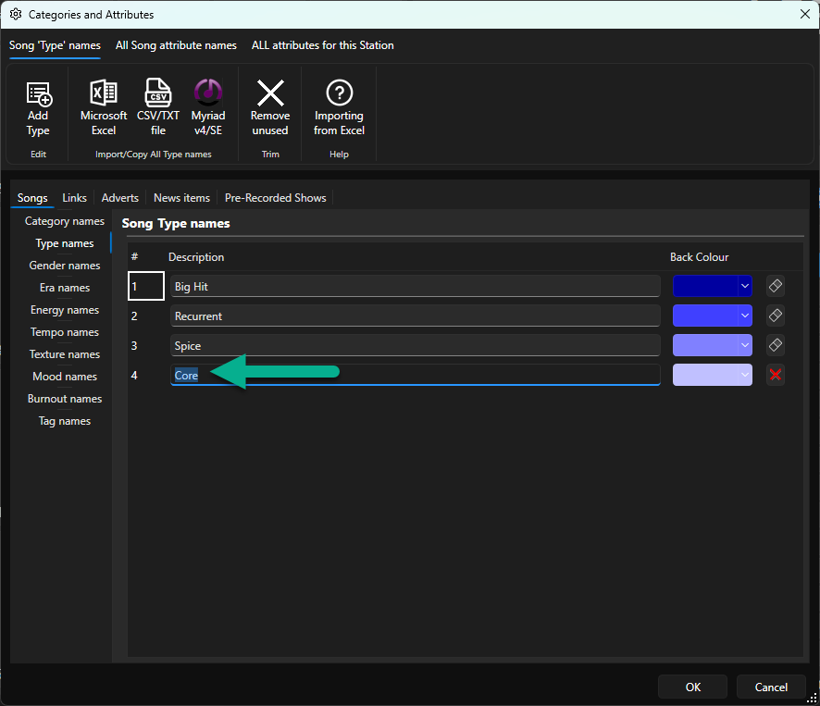Viewport: 820px width, 706px height.
Task: Clear the Spice row with eraser icon
Action: point(776,345)
